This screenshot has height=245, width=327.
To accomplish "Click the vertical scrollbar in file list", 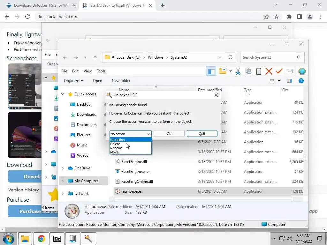I will point(306,157).
